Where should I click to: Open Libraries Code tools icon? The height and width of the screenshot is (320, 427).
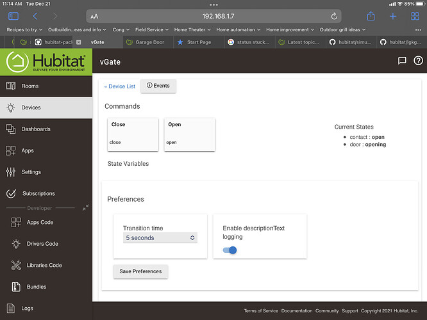pos(16,266)
